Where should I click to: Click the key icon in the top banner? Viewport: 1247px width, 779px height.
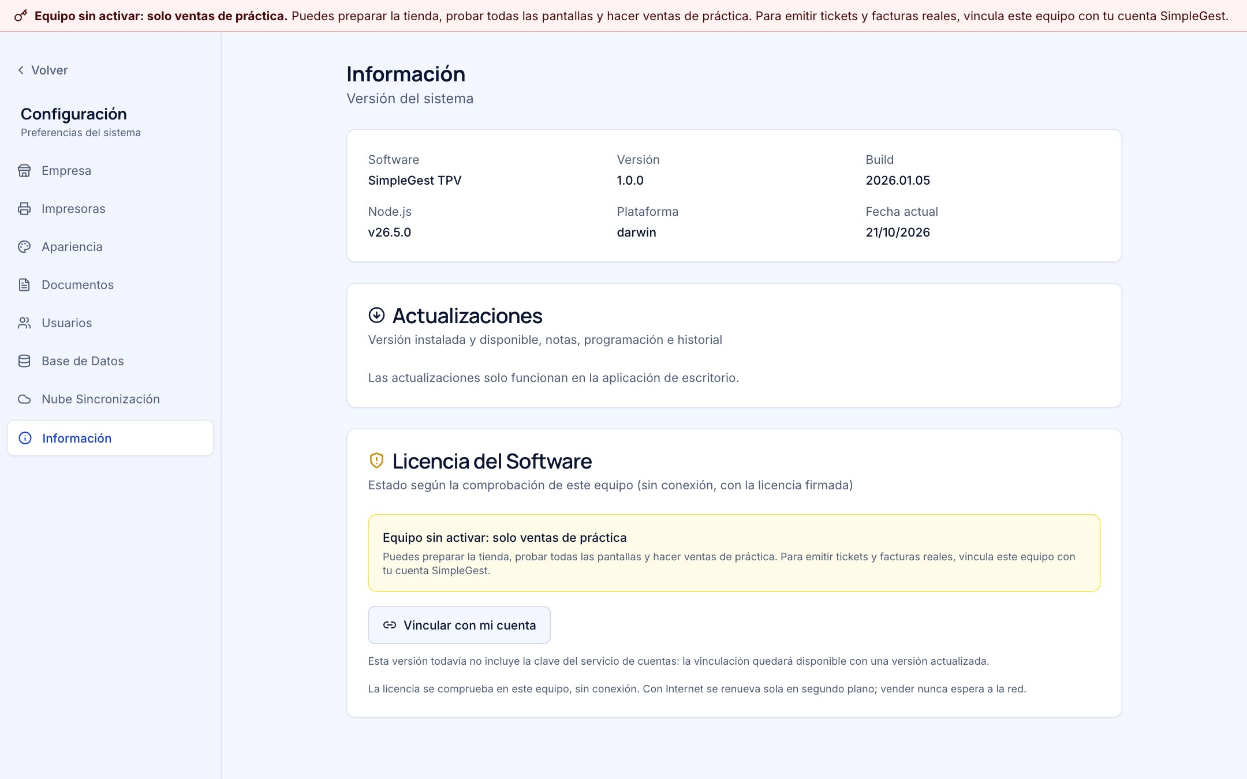(x=21, y=16)
